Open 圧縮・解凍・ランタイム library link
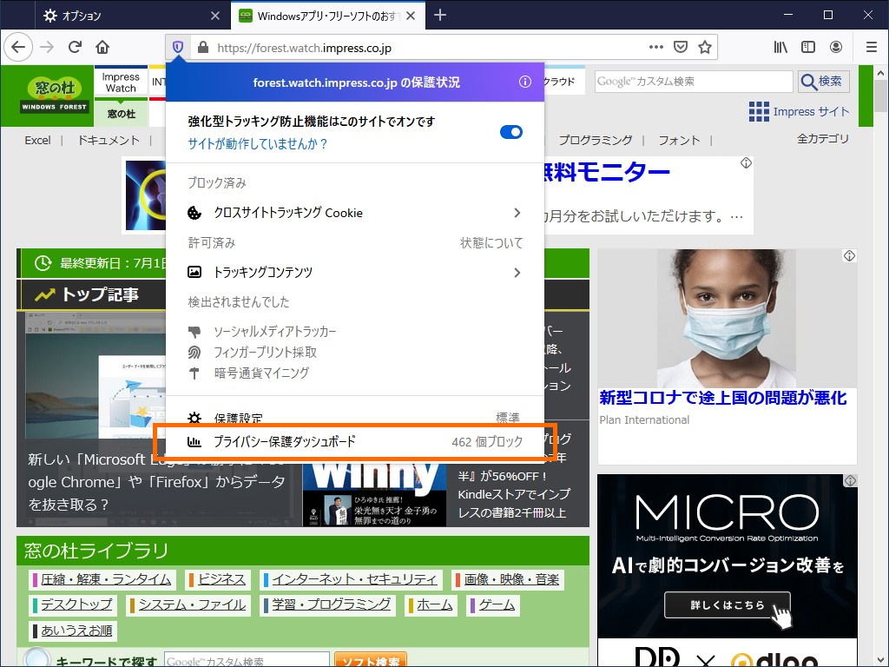Image resolution: width=889 pixels, height=667 pixels. (105, 579)
